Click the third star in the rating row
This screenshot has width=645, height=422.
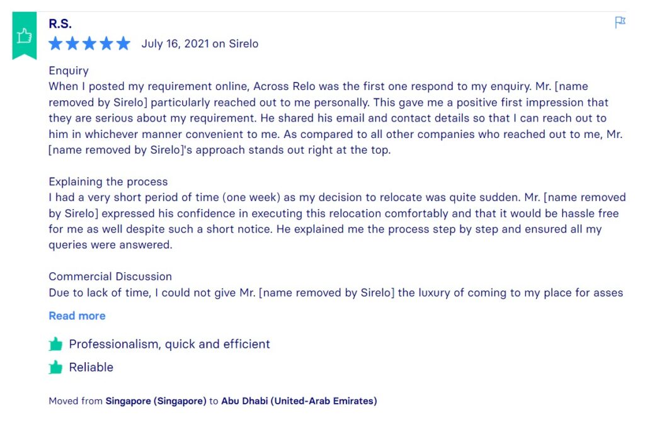[89, 43]
